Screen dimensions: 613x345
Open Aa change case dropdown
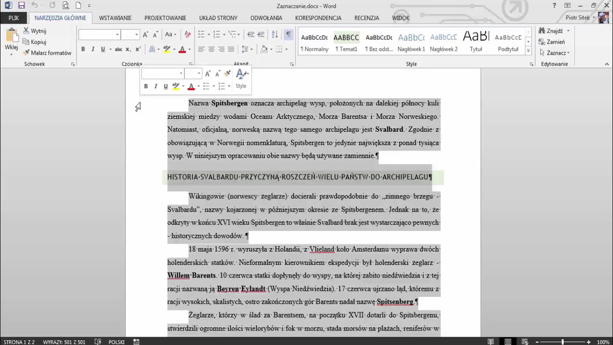coord(170,34)
